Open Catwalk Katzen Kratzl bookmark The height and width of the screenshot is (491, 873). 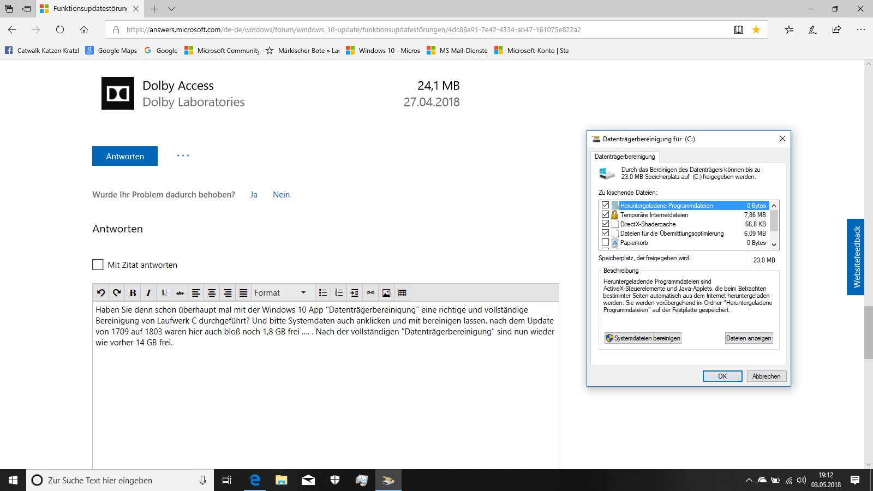click(42, 51)
